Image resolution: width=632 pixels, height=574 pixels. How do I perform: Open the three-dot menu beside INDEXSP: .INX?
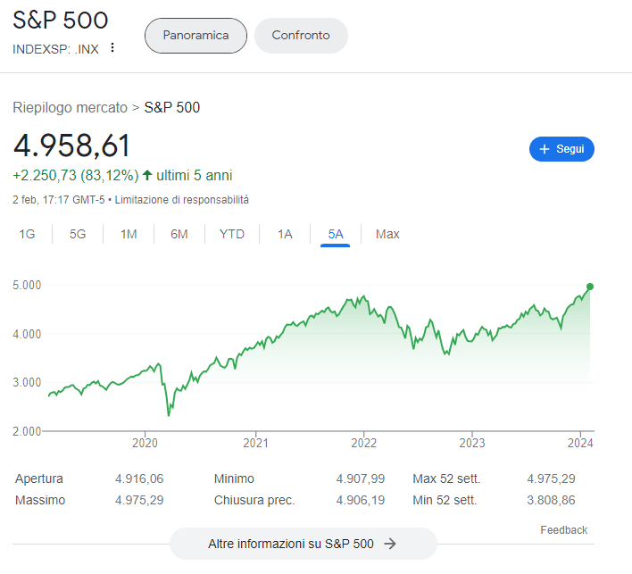click(112, 48)
